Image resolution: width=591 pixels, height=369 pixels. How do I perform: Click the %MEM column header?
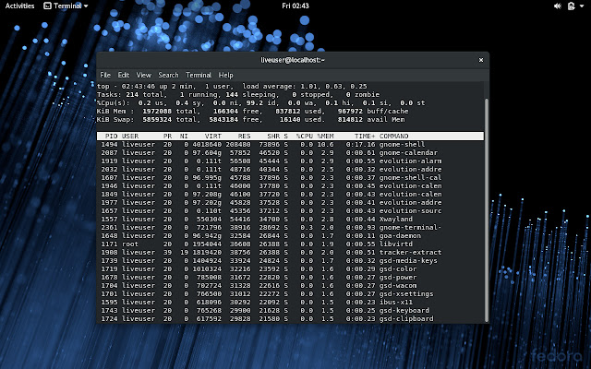point(325,136)
